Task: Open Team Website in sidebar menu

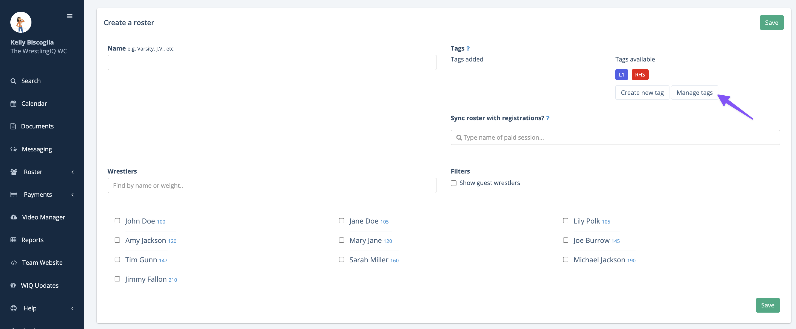Action: (x=42, y=263)
